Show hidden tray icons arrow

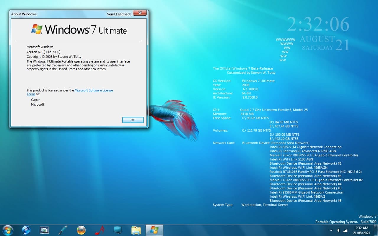tap(331, 230)
